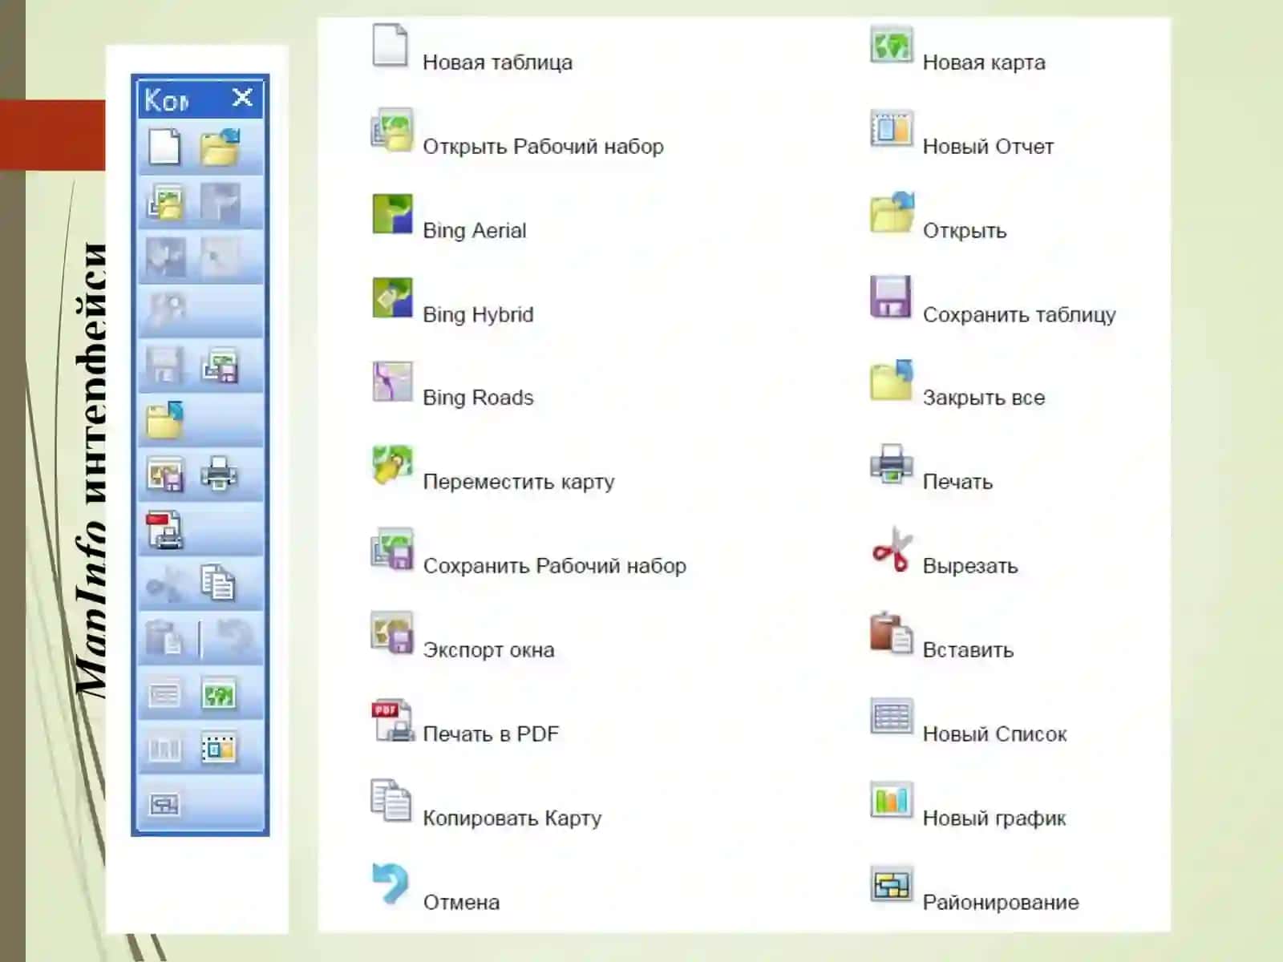Click the 'Новый Отчет' label text
This screenshot has width=1283, height=962.
[x=988, y=147]
